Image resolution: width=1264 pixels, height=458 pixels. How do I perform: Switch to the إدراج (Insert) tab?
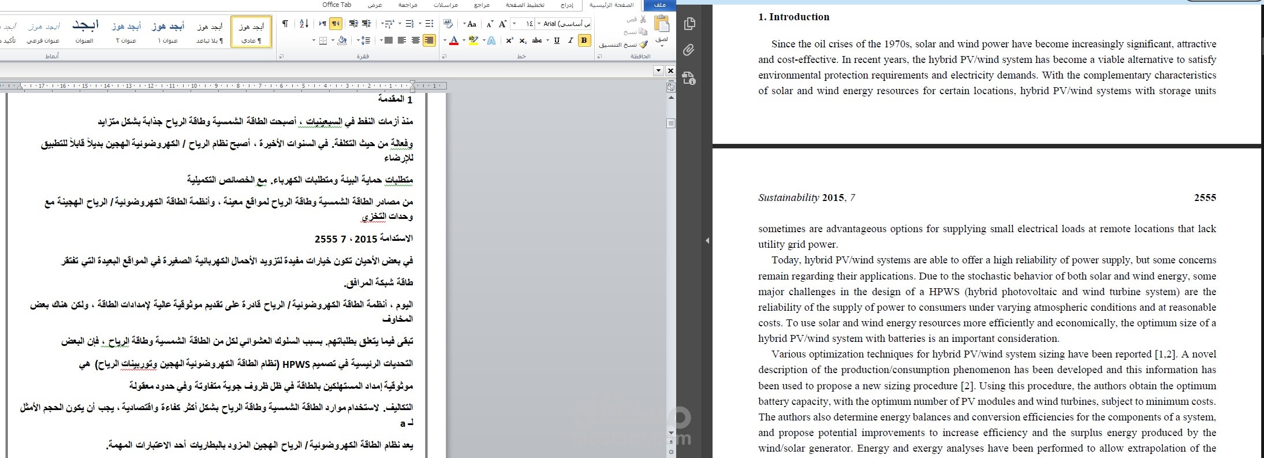(x=566, y=5)
